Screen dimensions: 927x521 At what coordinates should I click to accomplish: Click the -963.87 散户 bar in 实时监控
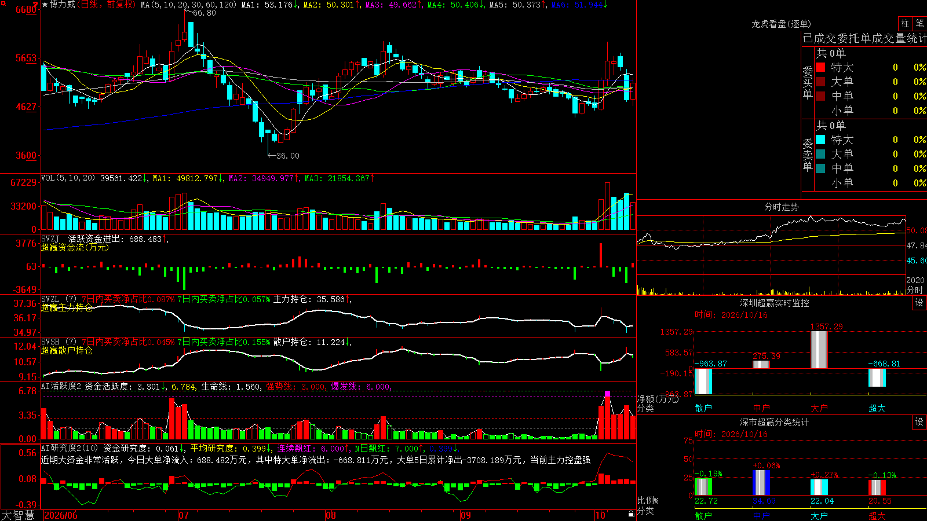coord(703,381)
